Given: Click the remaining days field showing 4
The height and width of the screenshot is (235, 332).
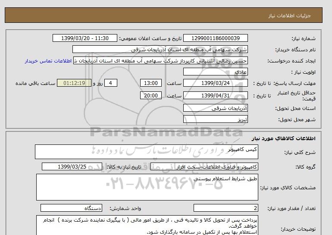Looking at the screenshot, I should (x=110, y=83).
